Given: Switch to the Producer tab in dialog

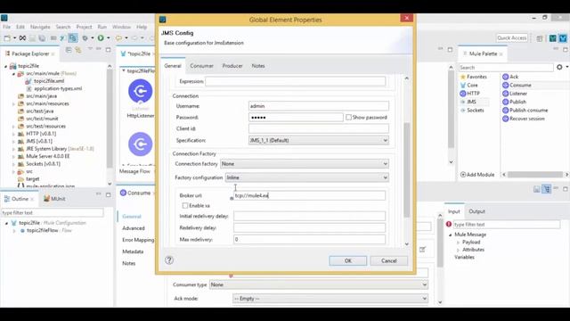Looking at the screenshot, I should (232, 66).
